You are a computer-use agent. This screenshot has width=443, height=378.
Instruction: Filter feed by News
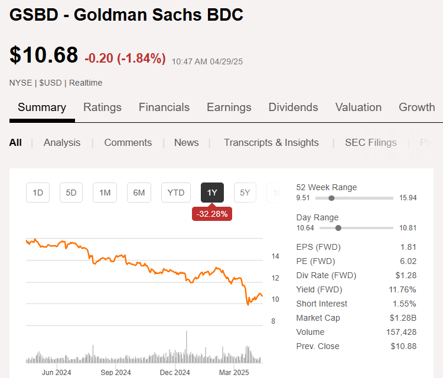pos(186,143)
